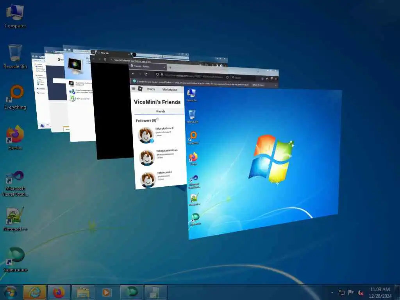Open the Windows Start menu orb
Image resolution: width=400 pixels, height=300 pixels.
[10, 292]
